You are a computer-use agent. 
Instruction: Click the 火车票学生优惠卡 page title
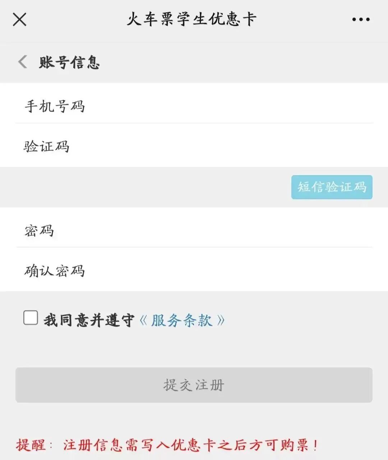[x=191, y=19]
